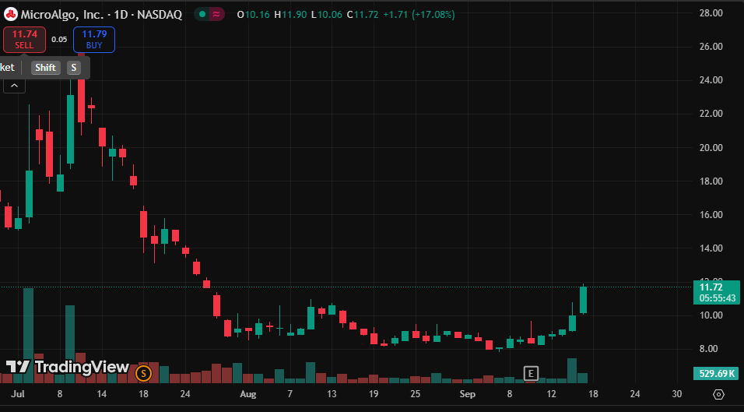744x412 pixels.
Task: Open the MicroAlgo, Inc. symbol title
Action: point(101,14)
